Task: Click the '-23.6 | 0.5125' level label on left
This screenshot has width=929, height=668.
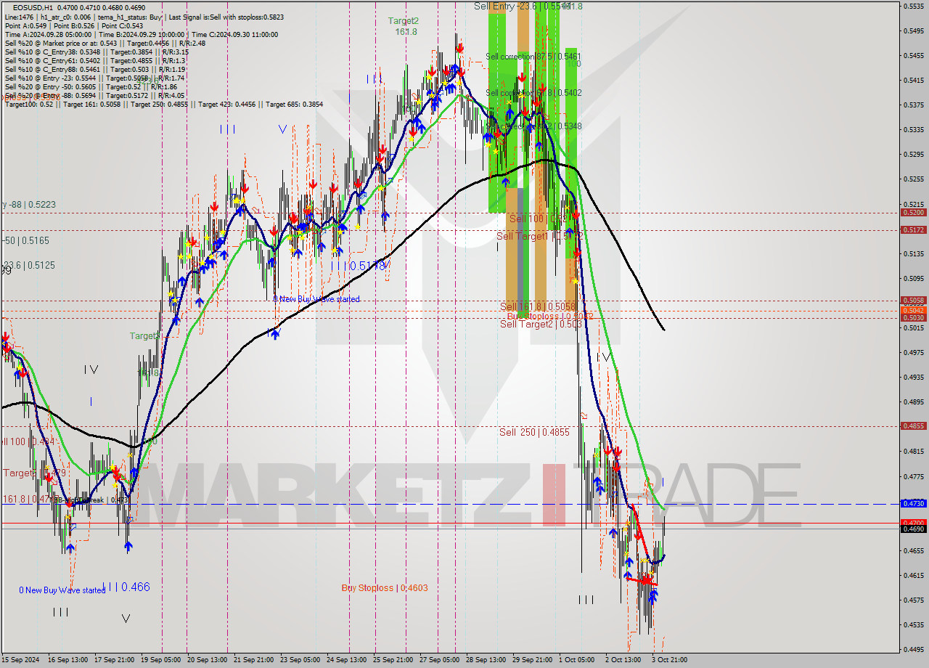Action: pyautogui.click(x=29, y=265)
